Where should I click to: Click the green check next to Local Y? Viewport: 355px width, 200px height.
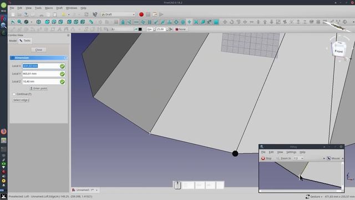coord(62,74)
